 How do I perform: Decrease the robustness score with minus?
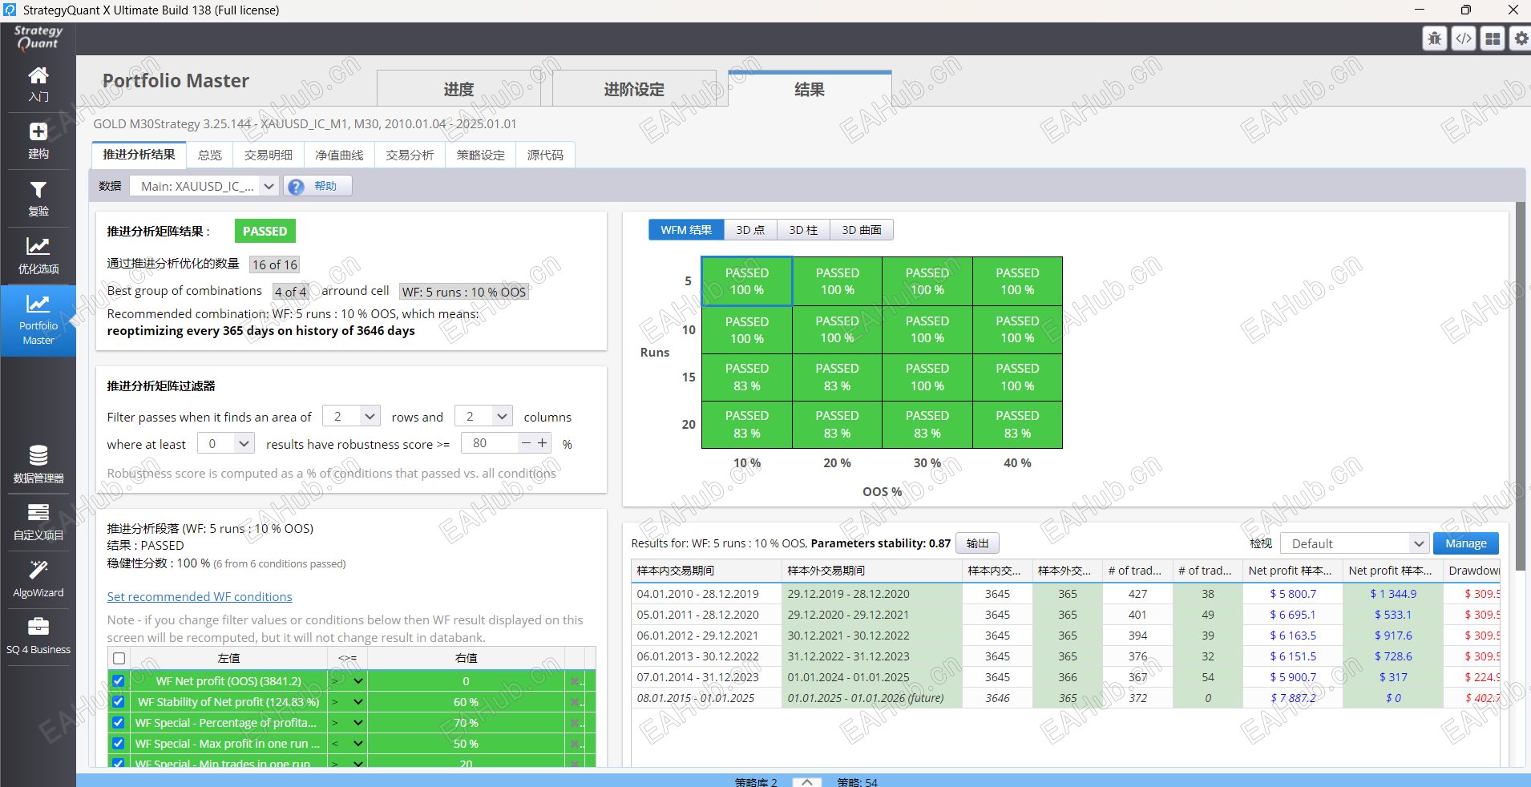(526, 443)
